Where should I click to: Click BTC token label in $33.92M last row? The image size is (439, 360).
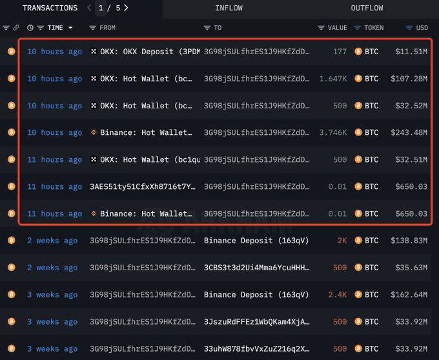tap(371, 349)
